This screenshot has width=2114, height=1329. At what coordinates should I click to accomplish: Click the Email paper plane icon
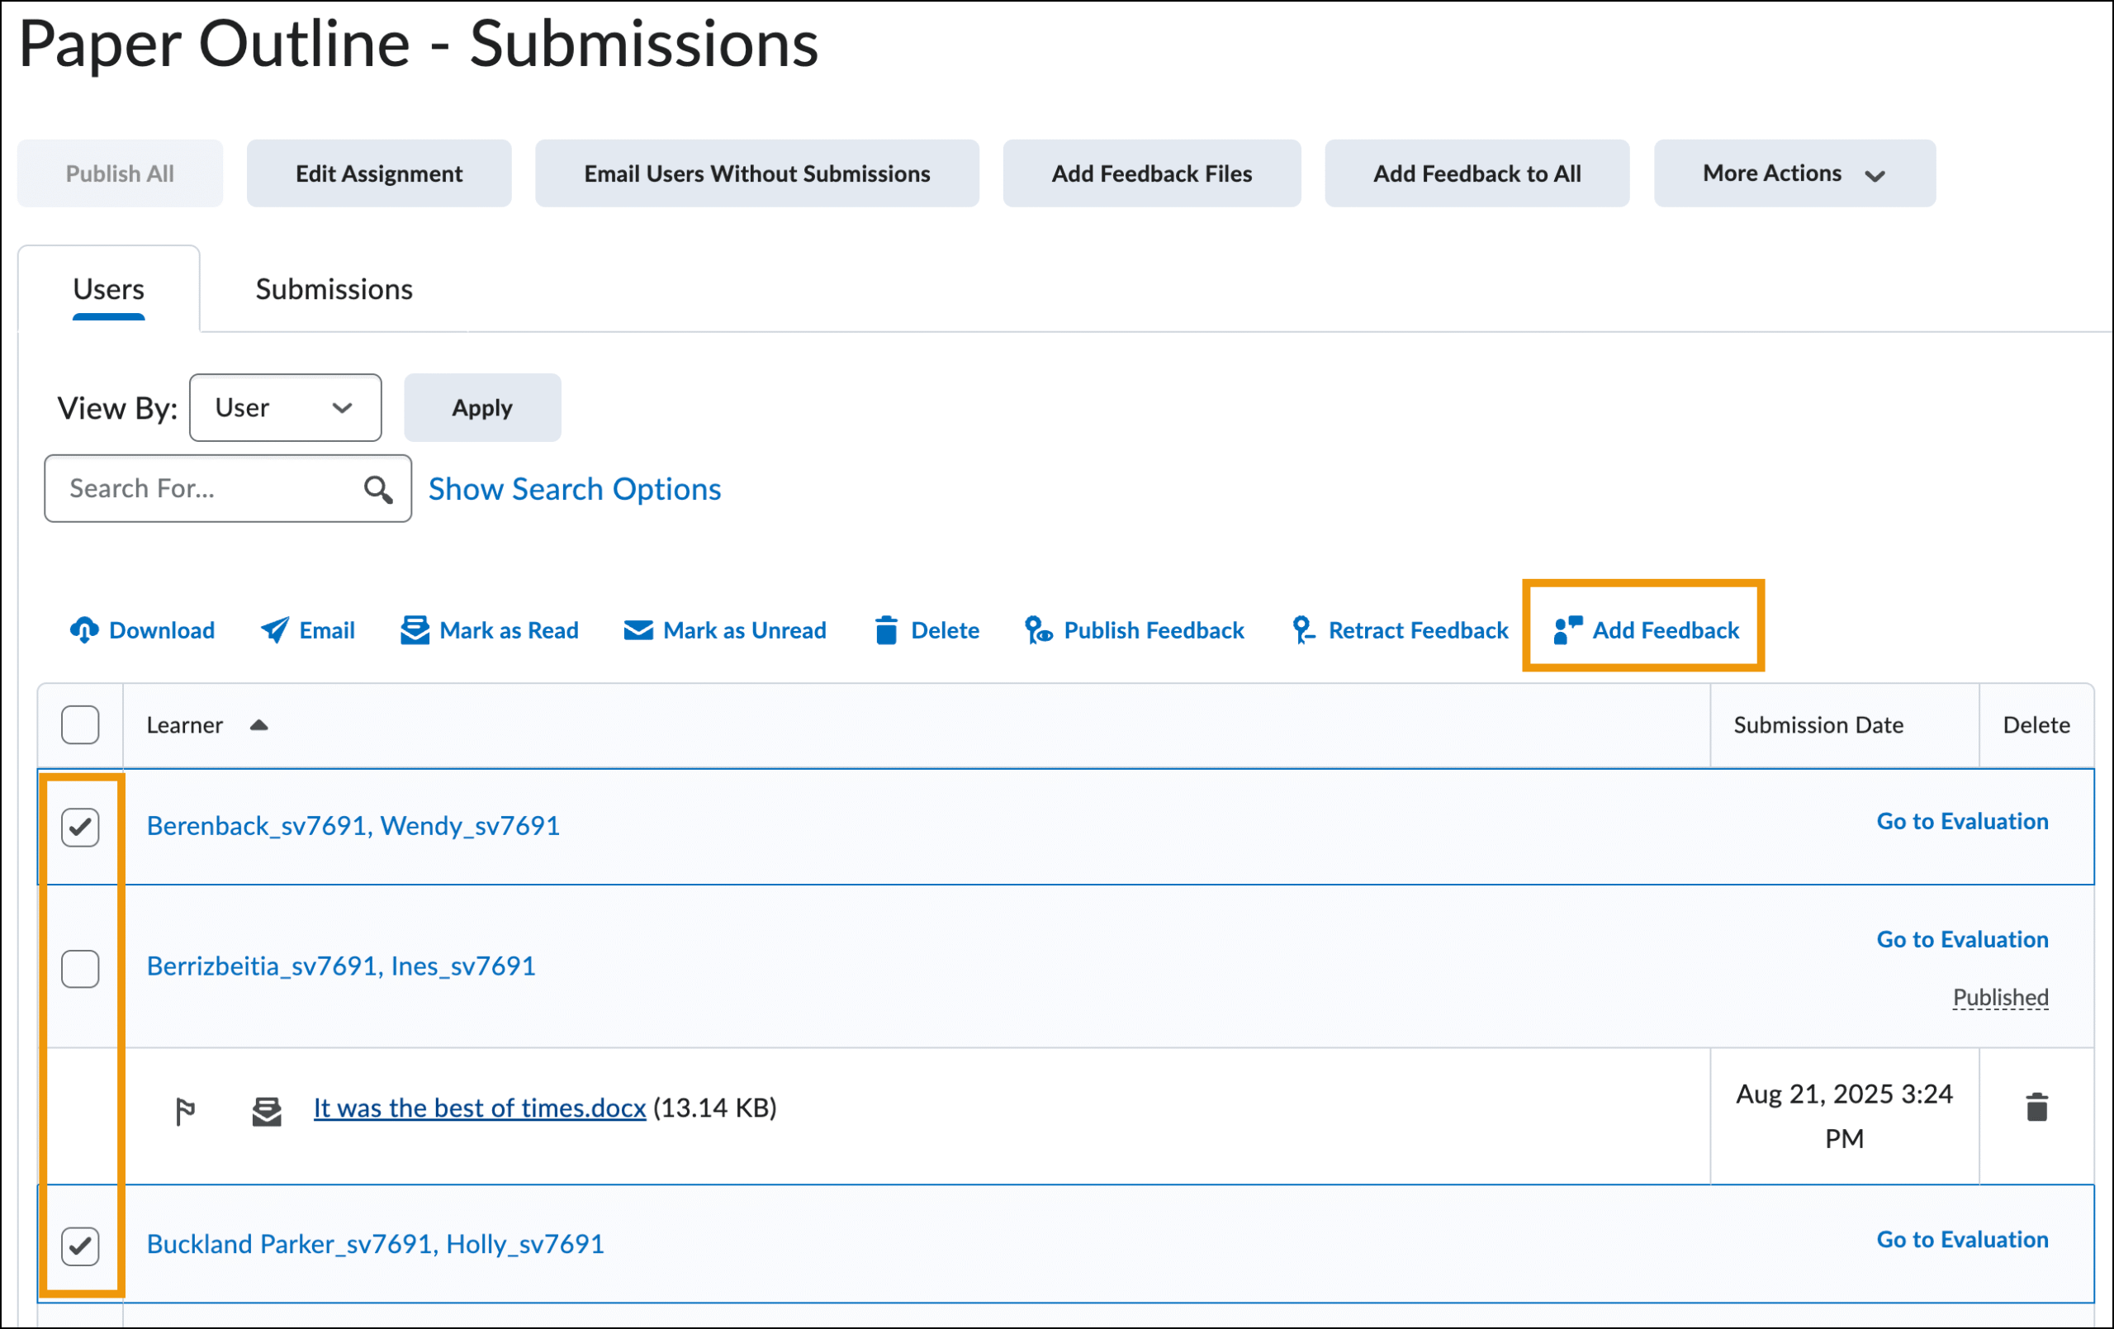click(x=275, y=629)
